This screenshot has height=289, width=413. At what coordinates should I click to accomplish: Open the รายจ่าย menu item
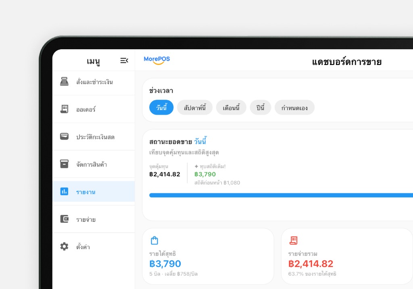94,219
